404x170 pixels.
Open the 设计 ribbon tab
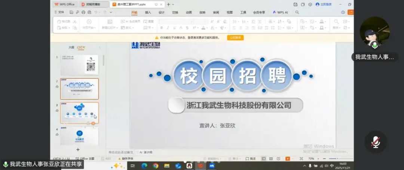point(162,12)
